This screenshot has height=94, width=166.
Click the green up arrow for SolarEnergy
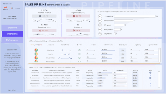(79, 50)
